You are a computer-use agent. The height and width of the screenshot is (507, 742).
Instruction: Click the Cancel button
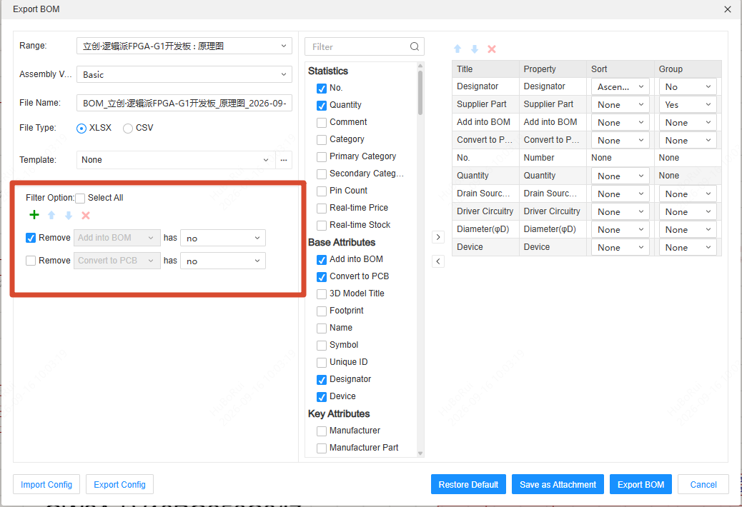[703, 484]
